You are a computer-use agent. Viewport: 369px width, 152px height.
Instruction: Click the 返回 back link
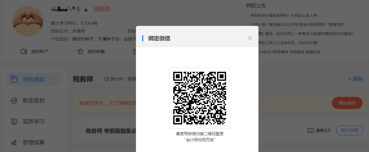(355, 79)
